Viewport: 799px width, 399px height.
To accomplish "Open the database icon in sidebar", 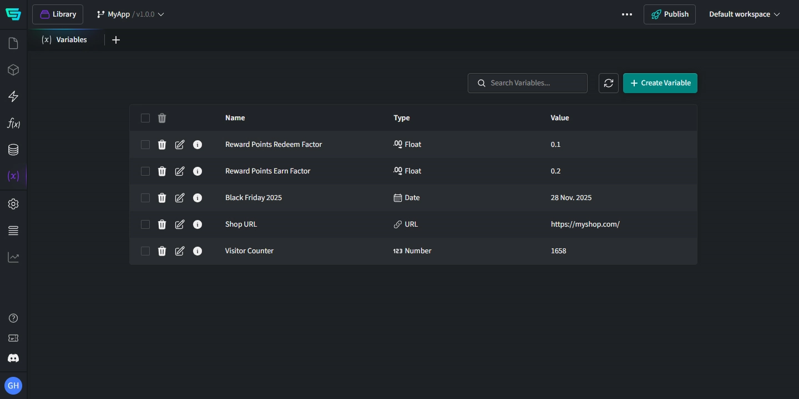I will click(x=13, y=150).
